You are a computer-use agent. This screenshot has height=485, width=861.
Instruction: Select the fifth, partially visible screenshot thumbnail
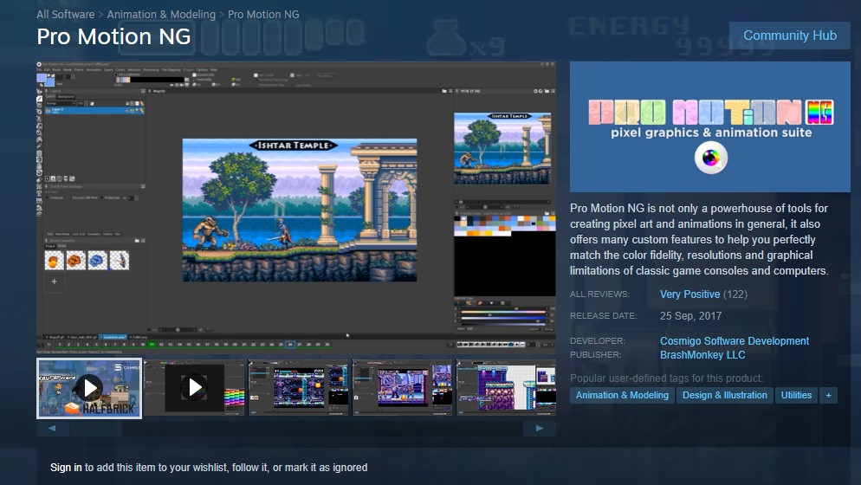(x=506, y=388)
